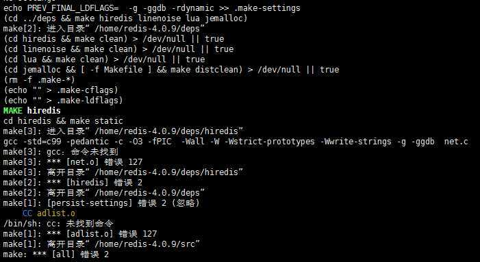Screen dimensions: 480x262
Task: Click the 'cd lua && make clean' line
Action: click(x=104, y=59)
